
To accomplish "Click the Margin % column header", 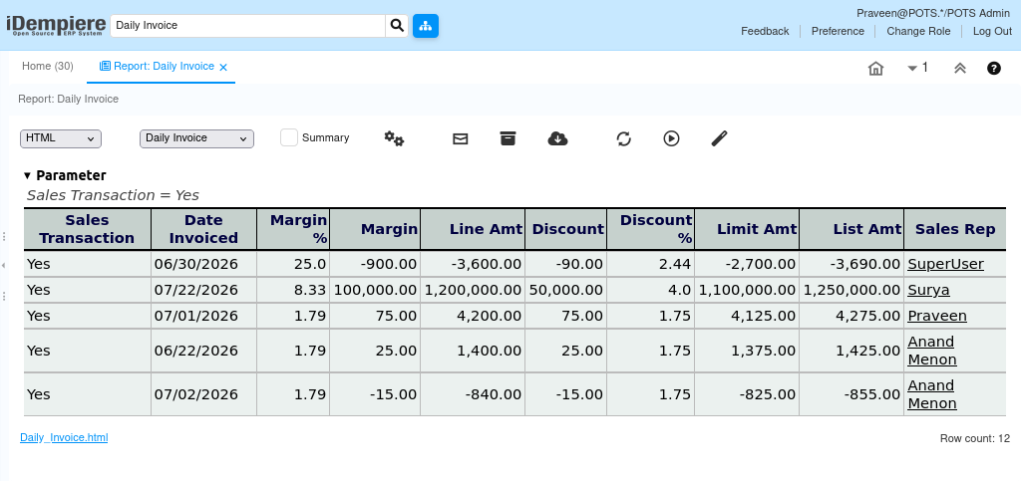I will (293, 229).
